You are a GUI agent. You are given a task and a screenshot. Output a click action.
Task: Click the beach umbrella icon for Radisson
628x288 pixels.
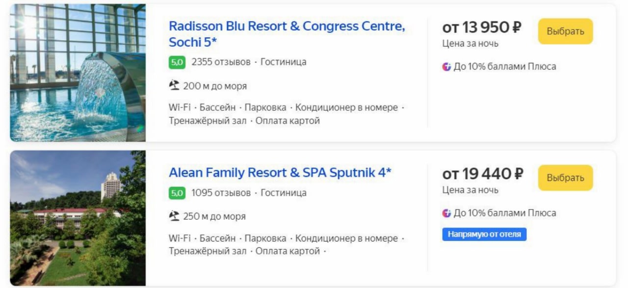point(174,86)
